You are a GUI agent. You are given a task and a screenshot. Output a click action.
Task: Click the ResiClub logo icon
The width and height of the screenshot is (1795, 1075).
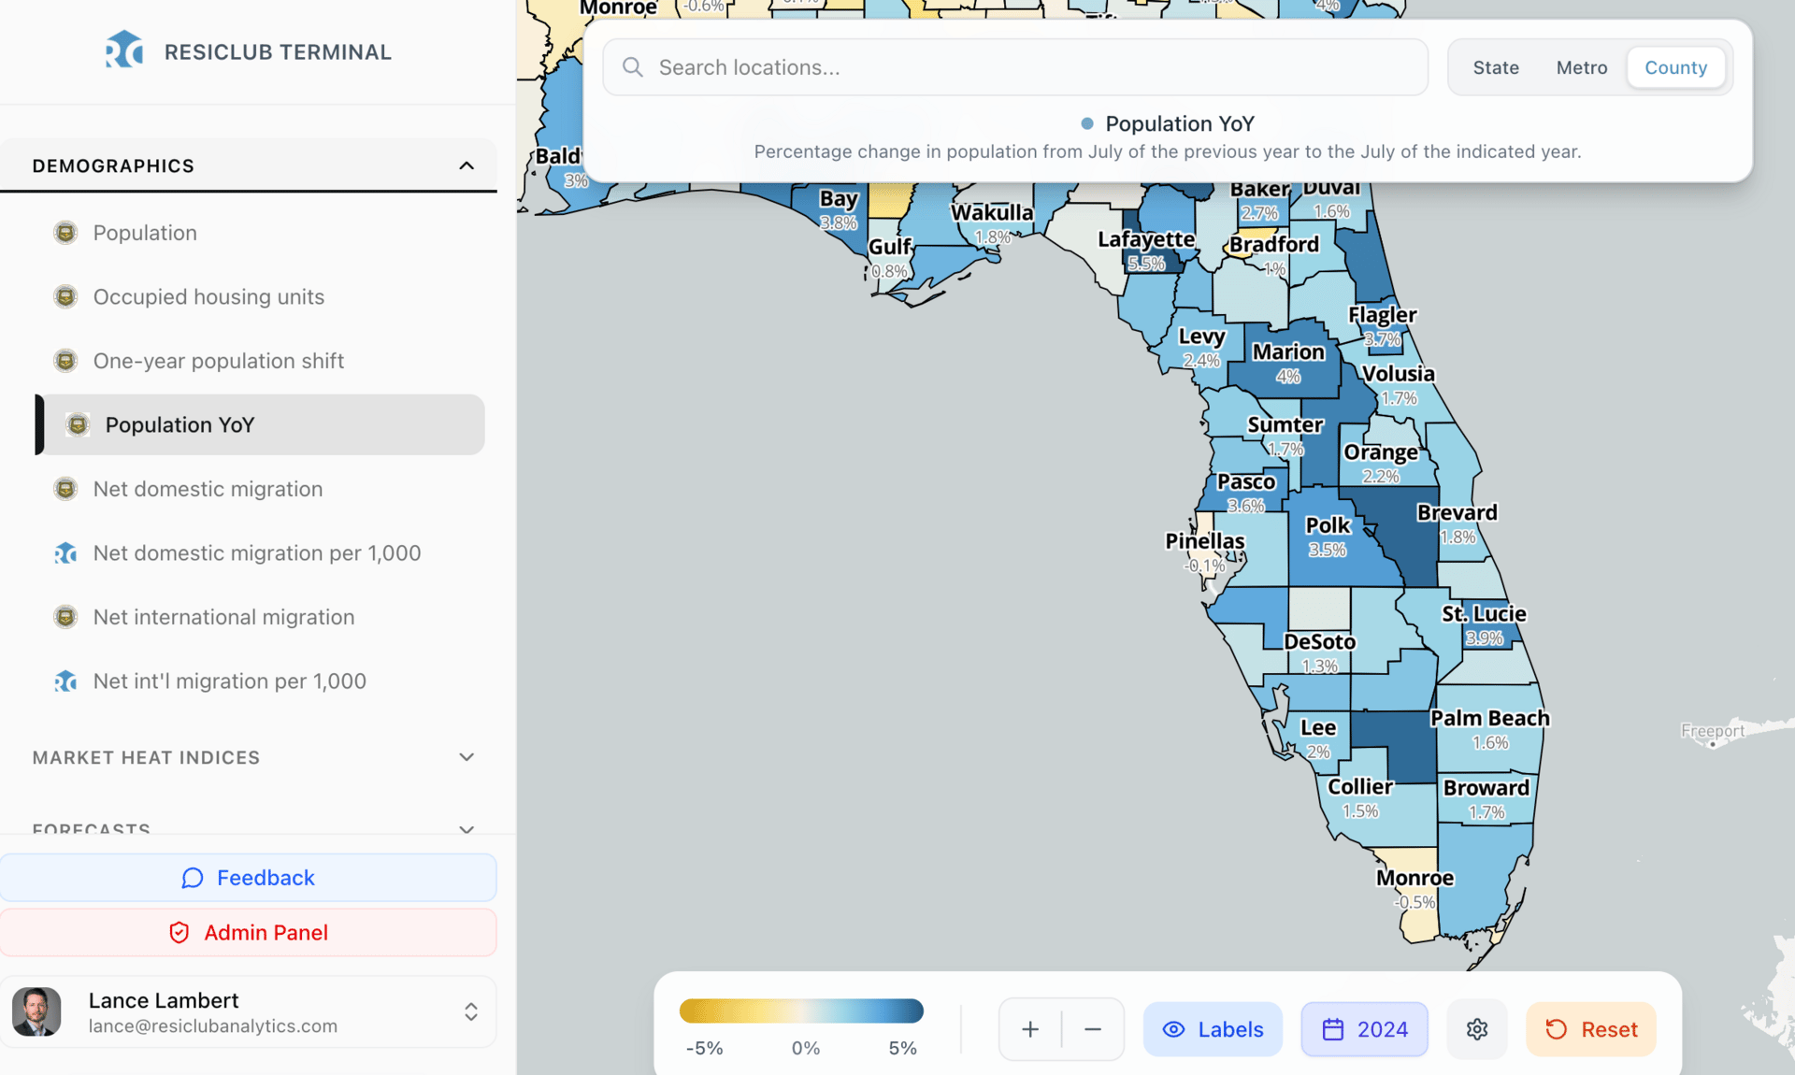123,50
